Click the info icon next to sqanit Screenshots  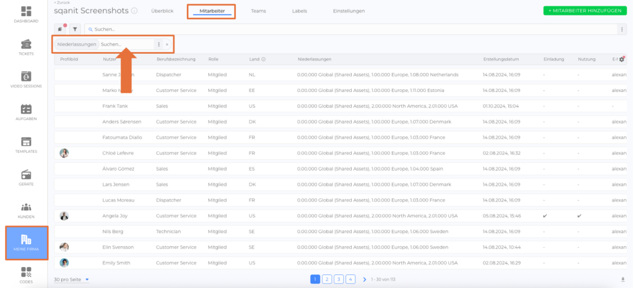point(134,11)
